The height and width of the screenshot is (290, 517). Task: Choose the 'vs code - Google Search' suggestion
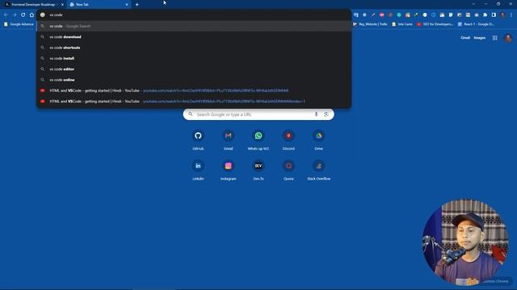[x=194, y=26]
